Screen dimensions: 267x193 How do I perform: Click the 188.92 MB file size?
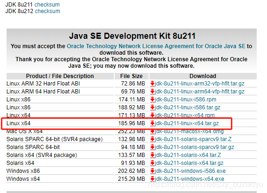coord(132,107)
